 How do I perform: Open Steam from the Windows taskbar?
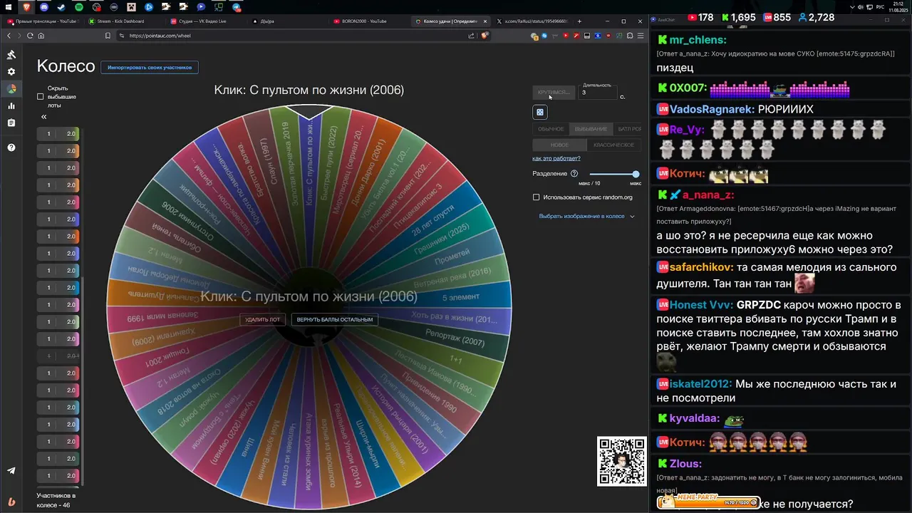coord(61,7)
